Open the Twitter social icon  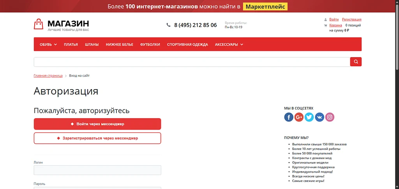(309, 117)
